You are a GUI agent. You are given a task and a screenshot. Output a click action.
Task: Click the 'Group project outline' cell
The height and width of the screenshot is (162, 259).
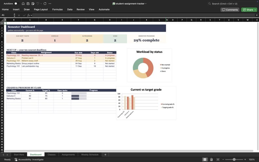(46, 63)
